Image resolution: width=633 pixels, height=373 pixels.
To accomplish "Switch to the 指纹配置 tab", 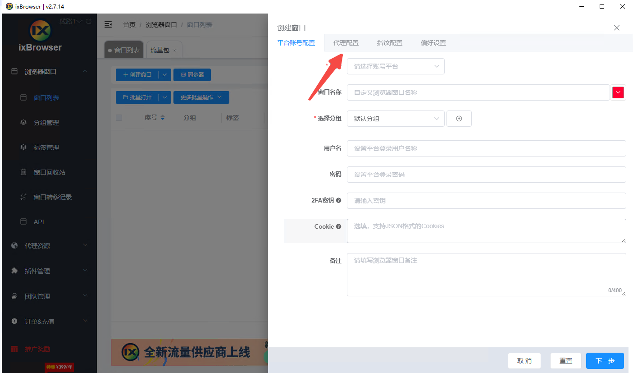I will [x=389, y=43].
